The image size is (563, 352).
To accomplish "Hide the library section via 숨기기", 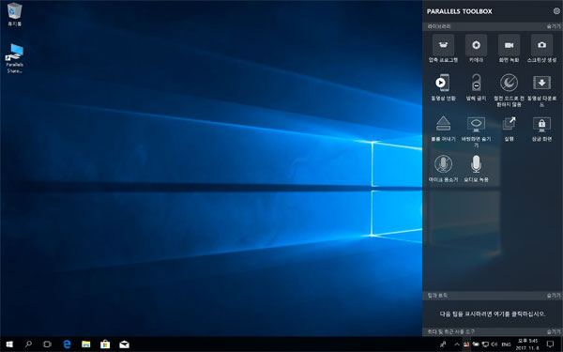I will 554,26.
